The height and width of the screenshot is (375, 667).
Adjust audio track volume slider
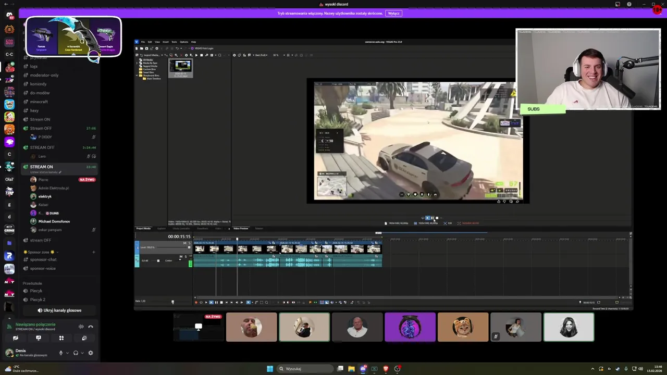point(158,260)
